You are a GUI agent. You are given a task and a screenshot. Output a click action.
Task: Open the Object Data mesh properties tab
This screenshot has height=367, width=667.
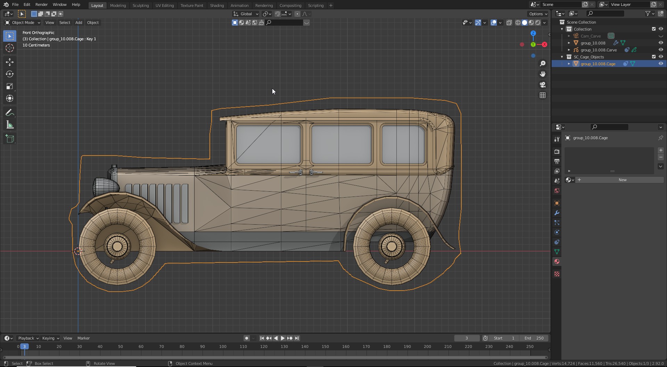(557, 252)
